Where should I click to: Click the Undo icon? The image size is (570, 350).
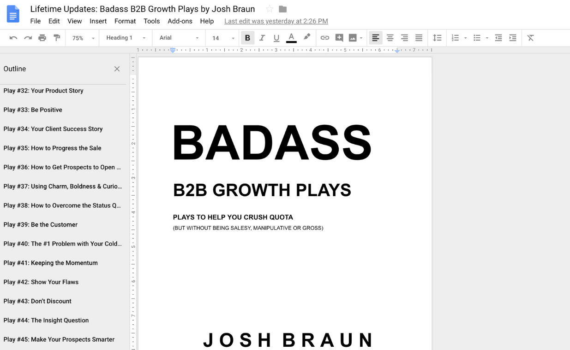click(13, 37)
